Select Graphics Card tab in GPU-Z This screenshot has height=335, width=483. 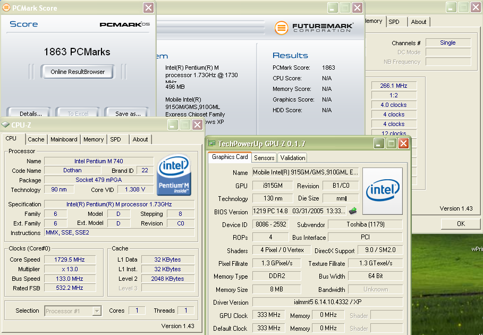point(230,157)
